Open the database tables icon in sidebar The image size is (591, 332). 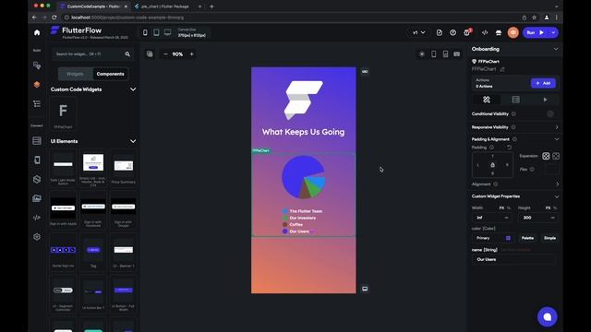pos(37,141)
